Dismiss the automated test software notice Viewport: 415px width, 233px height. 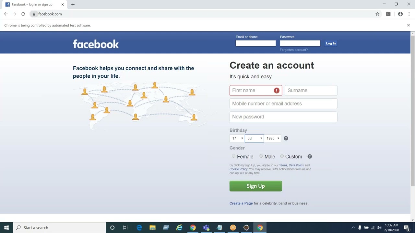point(409,25)
